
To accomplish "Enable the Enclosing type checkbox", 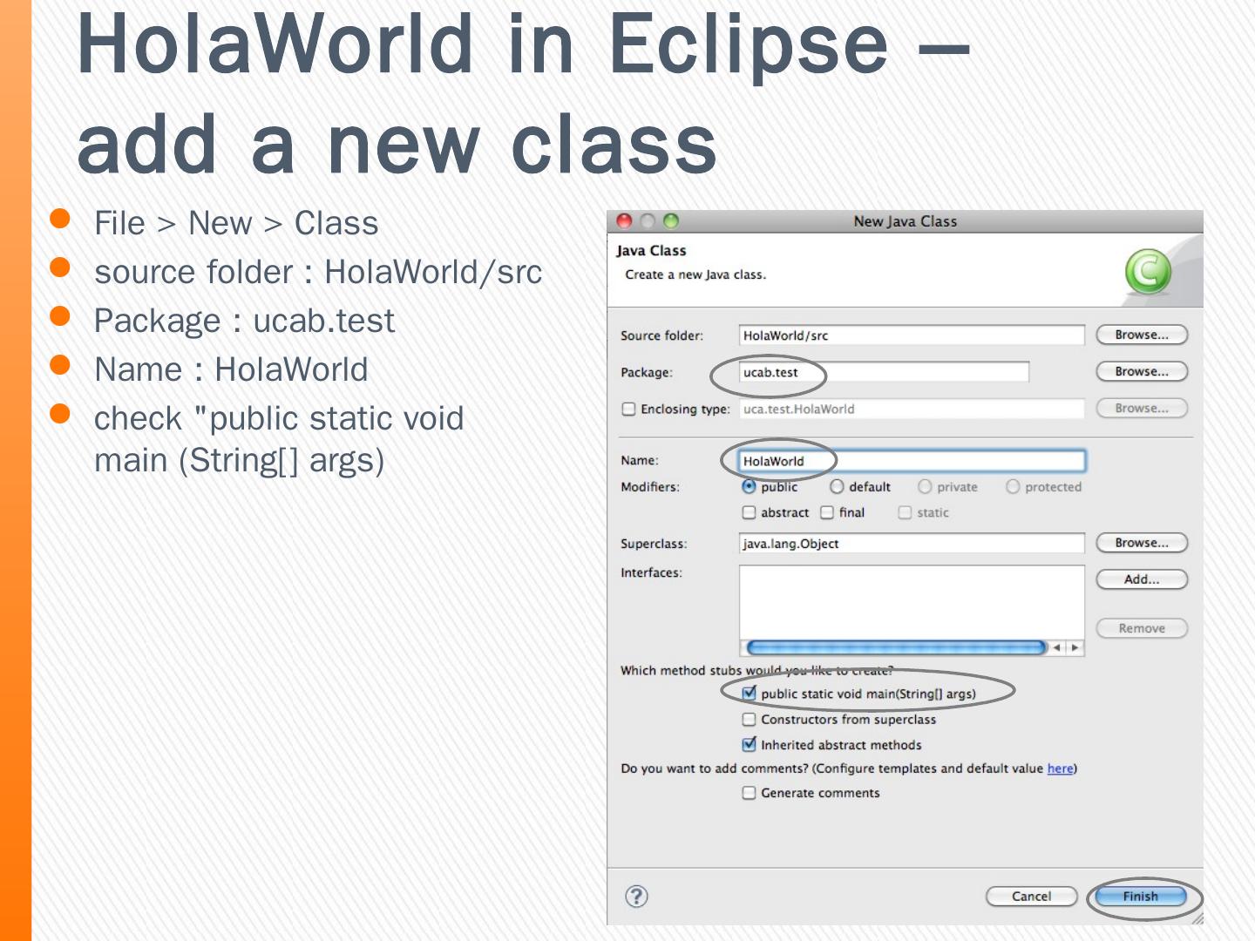I will point(628,409).
